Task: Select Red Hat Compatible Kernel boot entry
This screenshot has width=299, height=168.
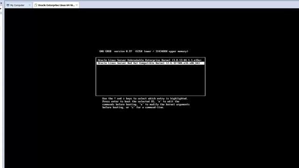Action: [150, 63]
